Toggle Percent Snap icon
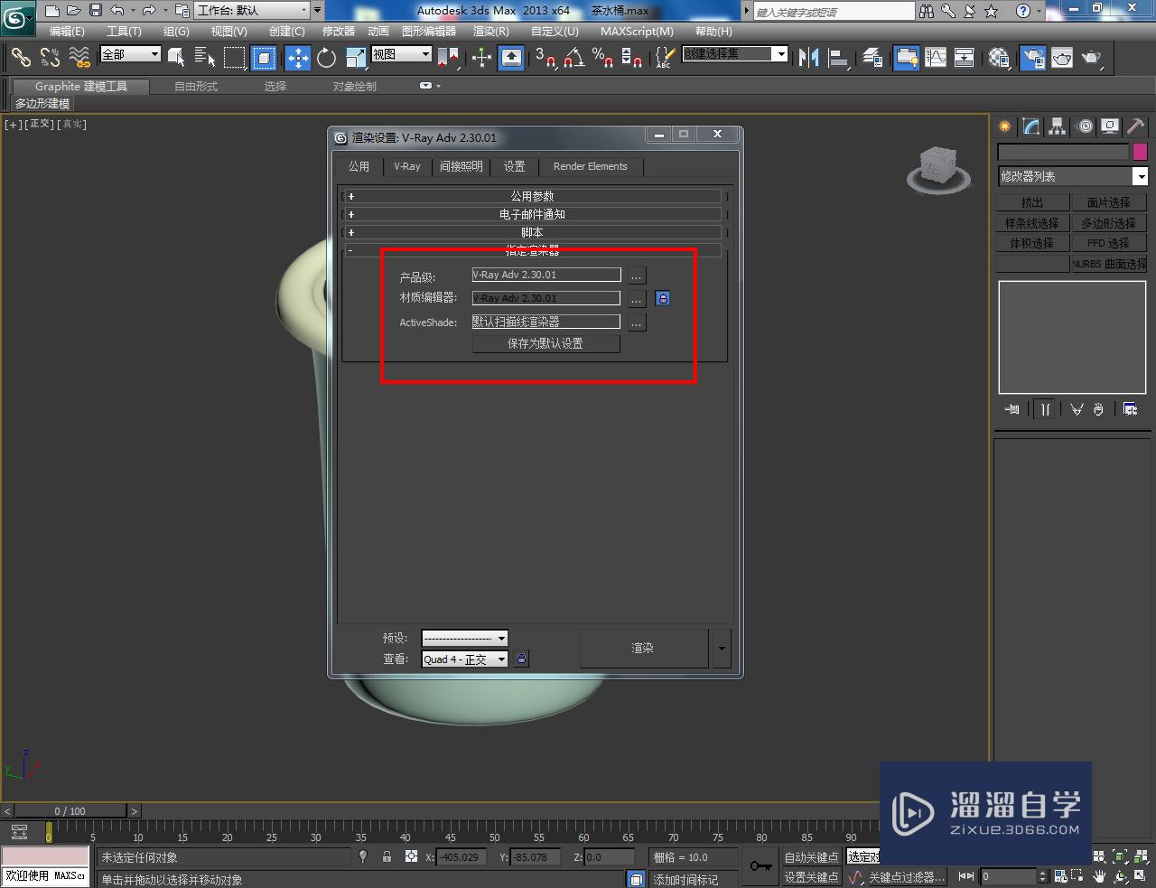1156x888 pixels. (x=602, y=58)
